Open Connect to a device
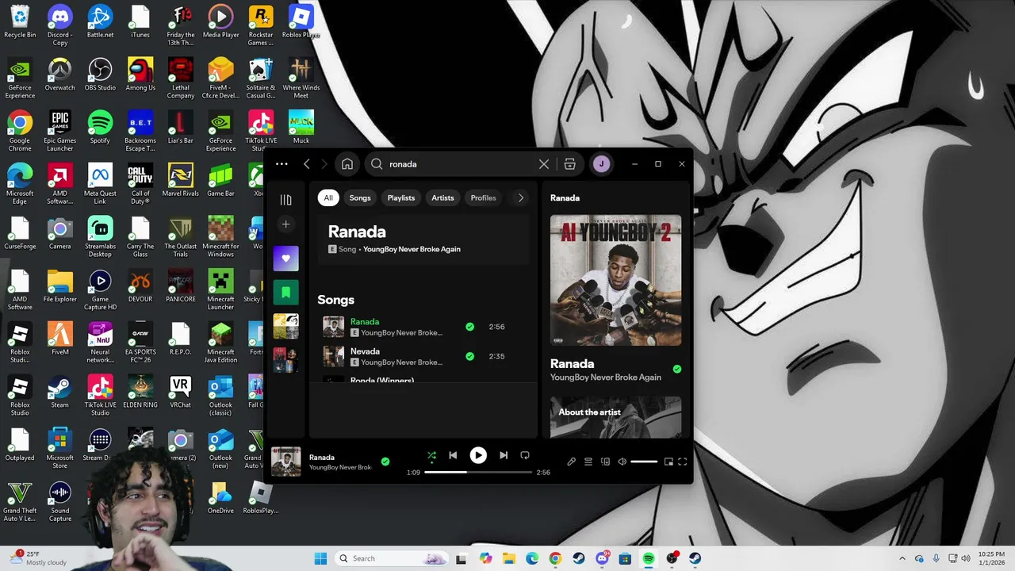This screenshot has height=571, width=1015. [x=605, y=462]
